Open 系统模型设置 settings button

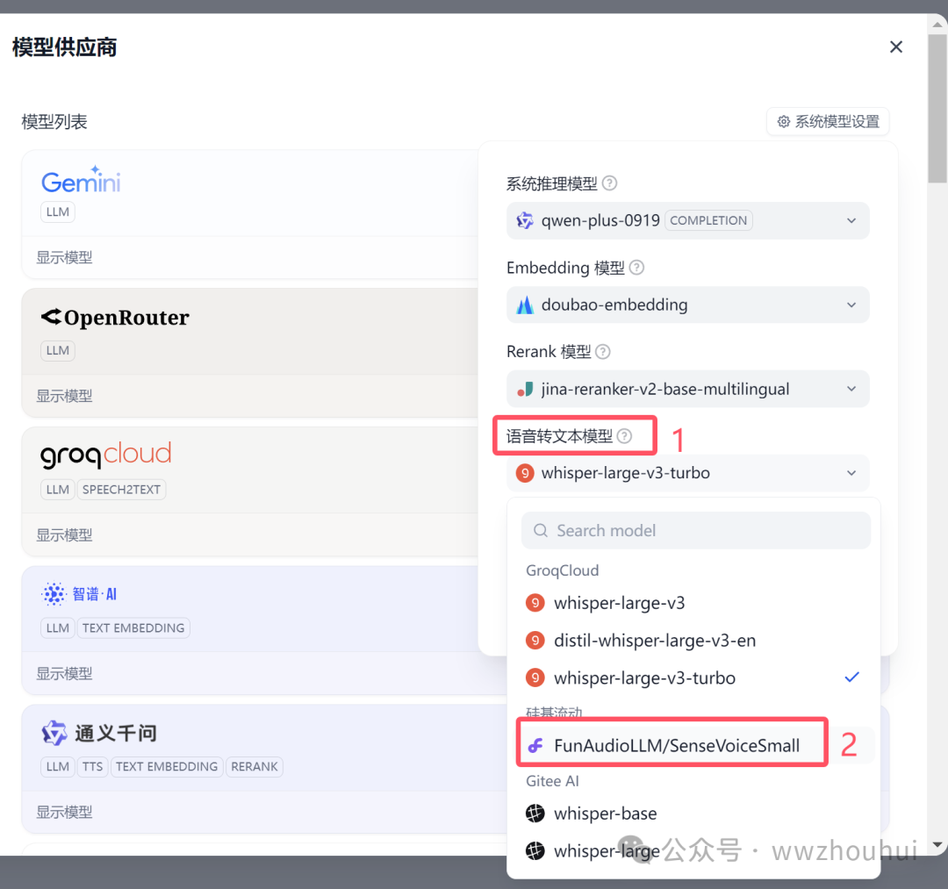[828, 121]
